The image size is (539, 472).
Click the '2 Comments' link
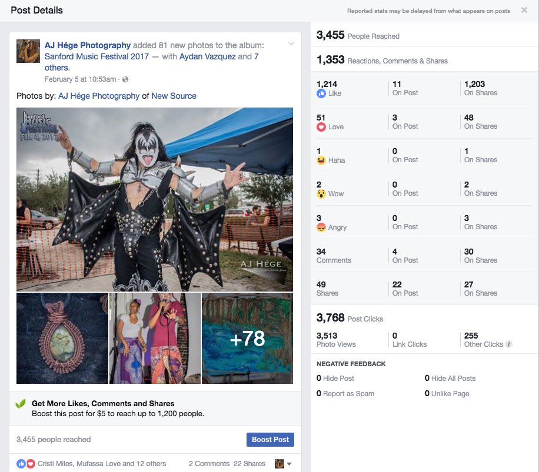(209, 464)
